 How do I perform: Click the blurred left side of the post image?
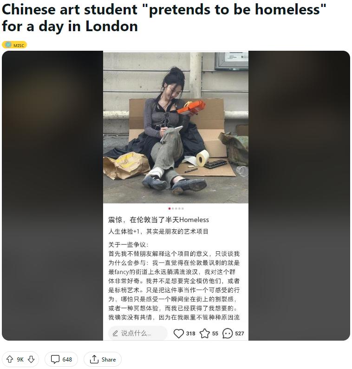click(52, 195)
